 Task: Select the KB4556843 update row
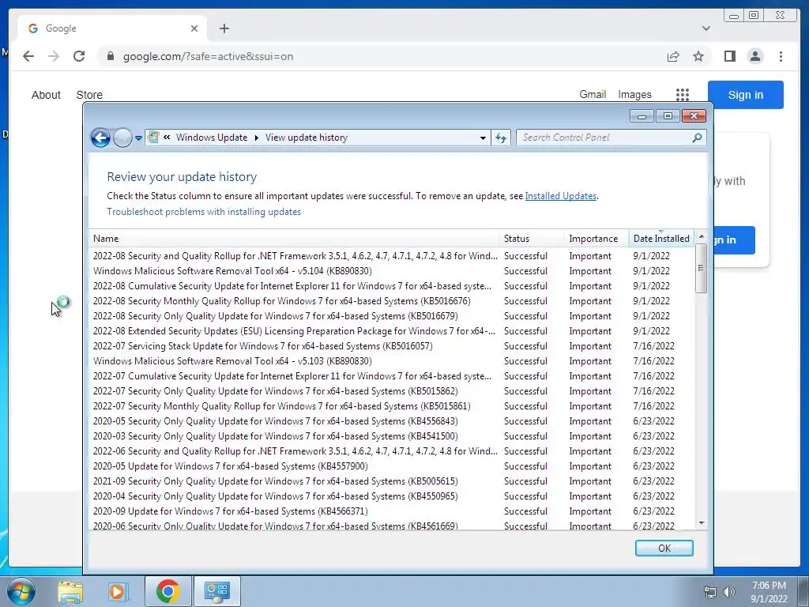tap(392, 421)
